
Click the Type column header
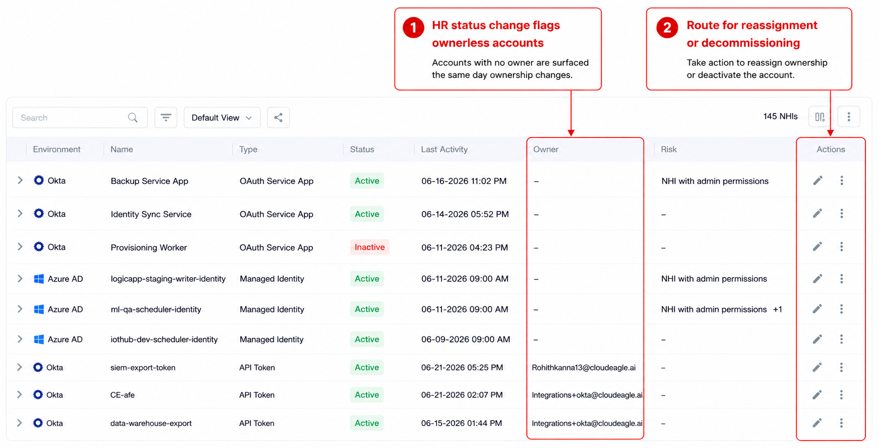248,149
